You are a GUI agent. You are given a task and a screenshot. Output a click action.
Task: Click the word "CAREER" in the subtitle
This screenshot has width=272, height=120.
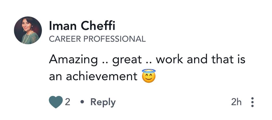tap(65, 39)
